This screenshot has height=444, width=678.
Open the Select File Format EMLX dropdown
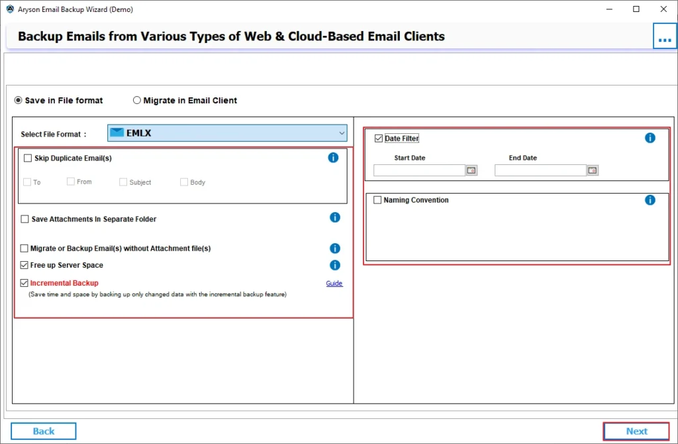227,133
